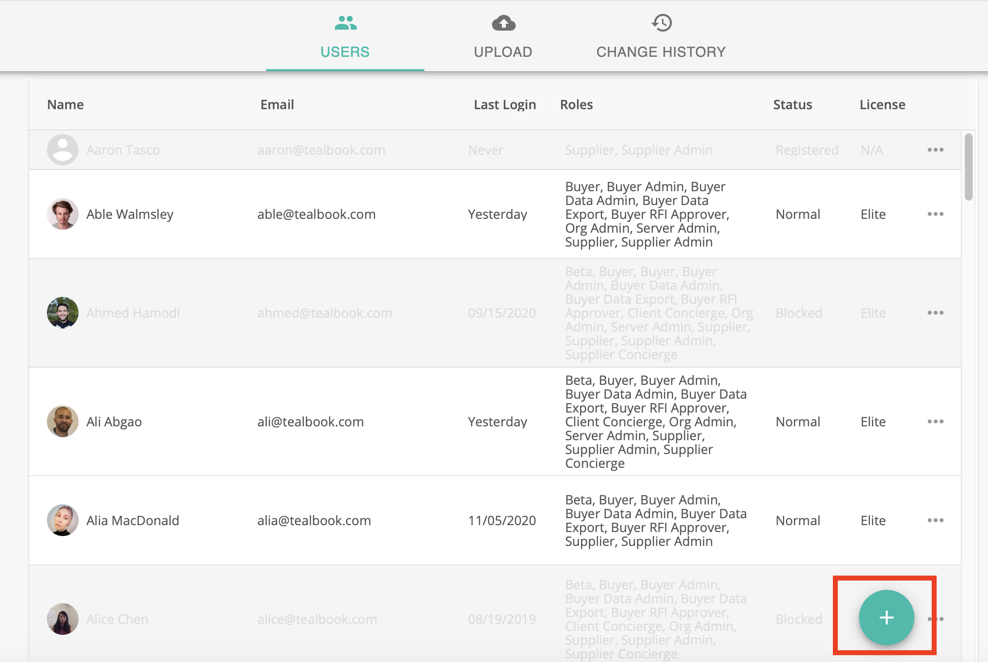Viewport: 988px width, 662px height.
Task: Click the vertical scrollbar thumb
Action: pyautogui.click(x=968, y=167)
